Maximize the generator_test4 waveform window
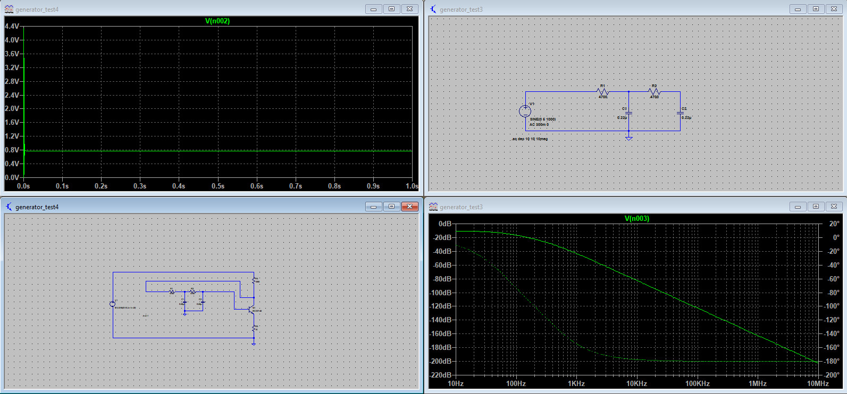The width and height of the screenshot is (847, 394). 392,9
